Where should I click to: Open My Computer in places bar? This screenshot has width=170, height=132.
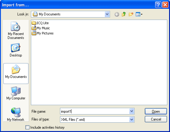pyautogui.click(x=16, y=93)
